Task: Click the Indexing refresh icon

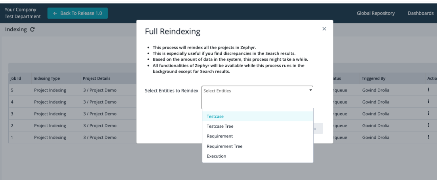Action: 32,30
